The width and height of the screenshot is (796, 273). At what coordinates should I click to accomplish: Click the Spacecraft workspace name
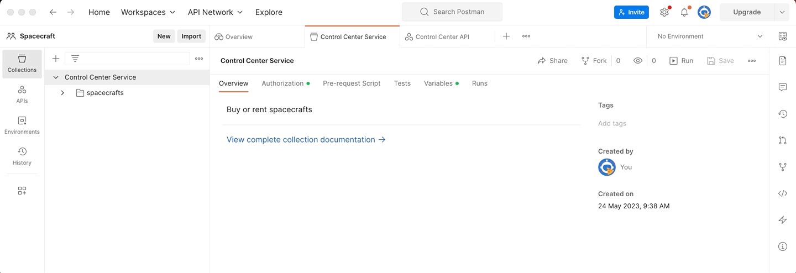pyautogui.click(x=38, y=36)
